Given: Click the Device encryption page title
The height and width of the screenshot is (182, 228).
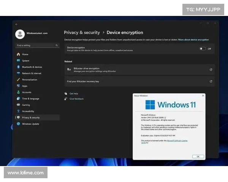Looking at the screenshot, I should 125,33.
